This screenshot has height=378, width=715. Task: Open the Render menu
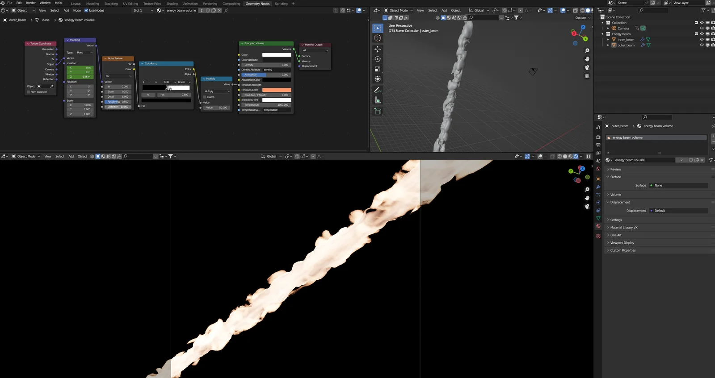pyautogui.click(x=30, y=3)
